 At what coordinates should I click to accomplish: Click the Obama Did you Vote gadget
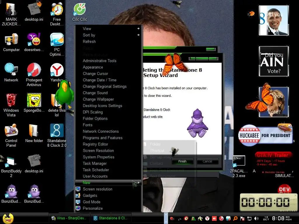274,20
